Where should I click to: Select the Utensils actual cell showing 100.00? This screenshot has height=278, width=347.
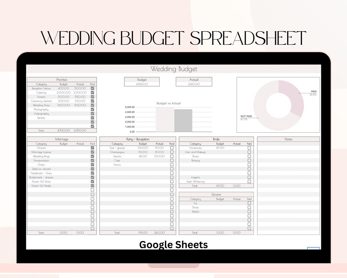tap(160, 156)
